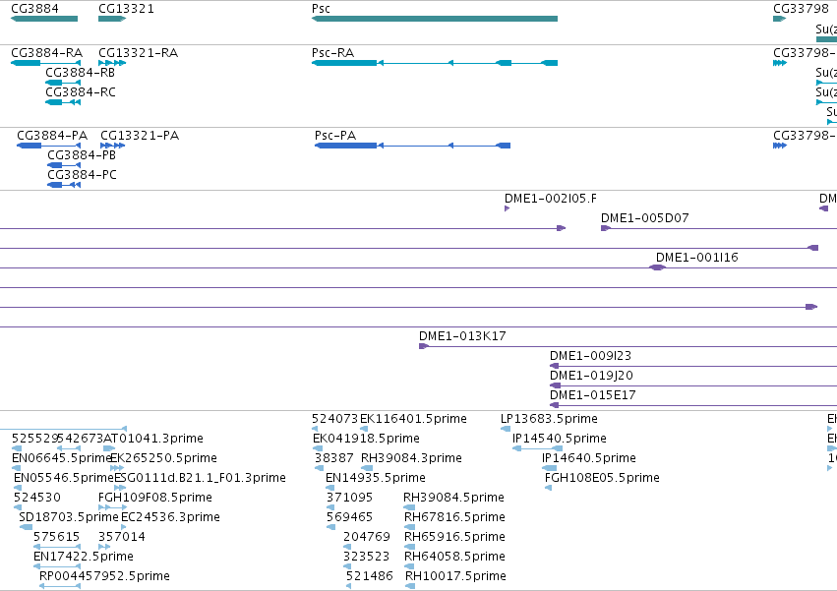This screenshot has height=591, width=837.
Task: Select the Psc gene bar
Action: pyautogui.click(x=435, y=19)
